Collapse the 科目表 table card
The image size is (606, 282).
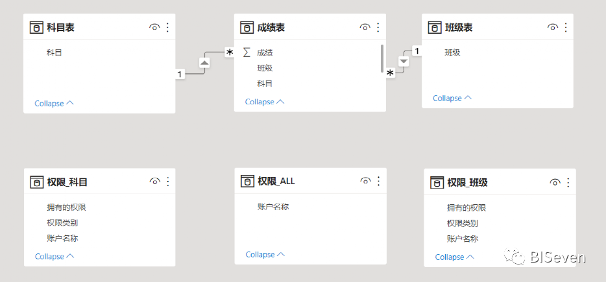54,103
